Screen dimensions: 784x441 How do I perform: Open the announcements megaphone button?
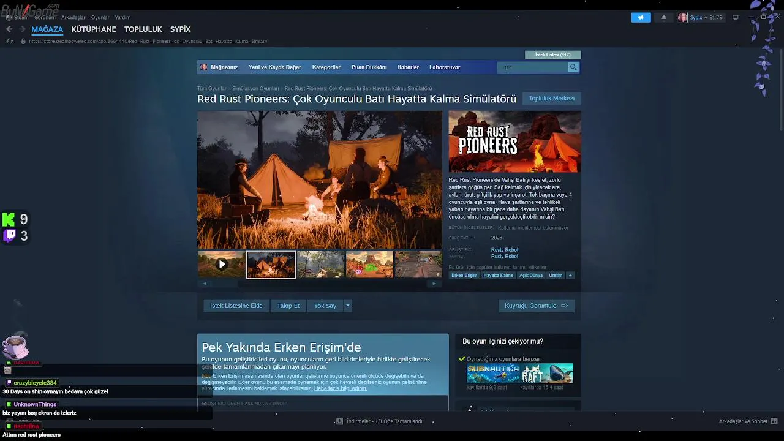(x=641, y=17)
